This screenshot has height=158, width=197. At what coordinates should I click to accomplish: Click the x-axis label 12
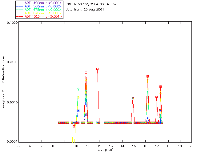(x=99, y=146)
